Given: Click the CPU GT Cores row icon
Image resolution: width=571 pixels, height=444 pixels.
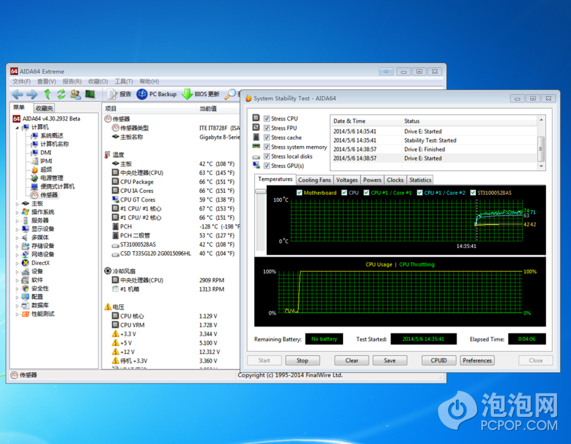Looking at the screenshot, I should pos(115,199).
